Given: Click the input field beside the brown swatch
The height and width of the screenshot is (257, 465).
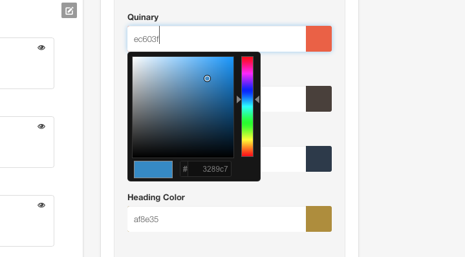Looking at the screenshot, I should (x=283, y=99).
